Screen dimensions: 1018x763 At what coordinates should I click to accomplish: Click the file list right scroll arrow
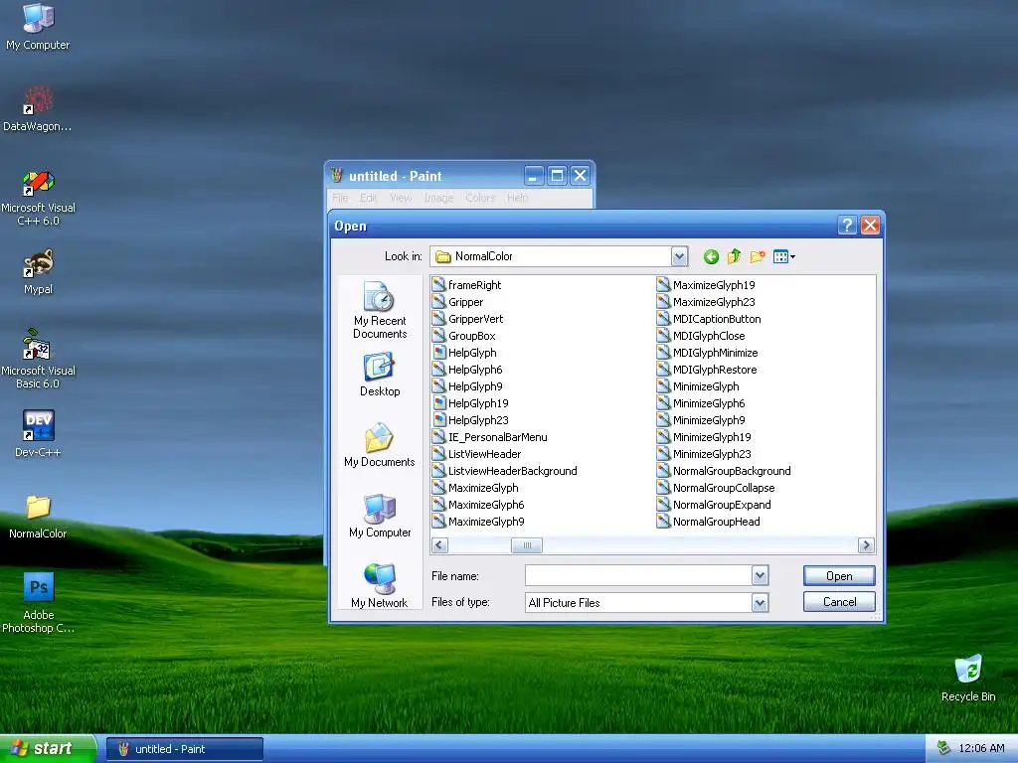click(866, 545)
